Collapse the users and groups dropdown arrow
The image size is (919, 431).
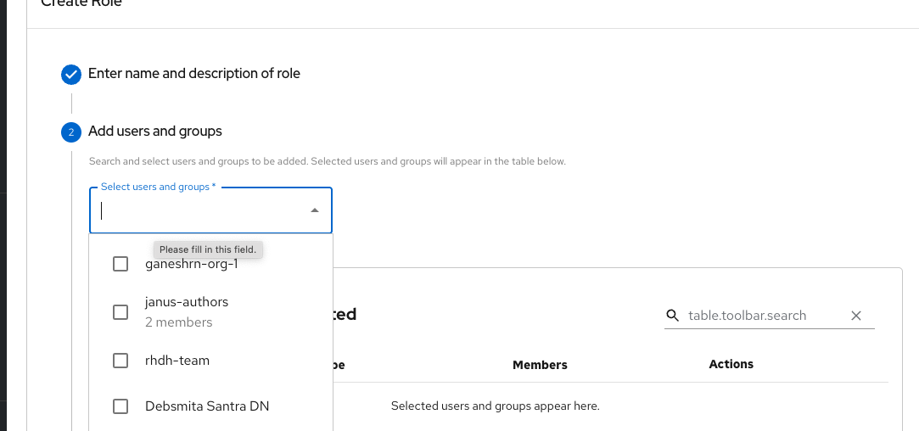[315, 210]
